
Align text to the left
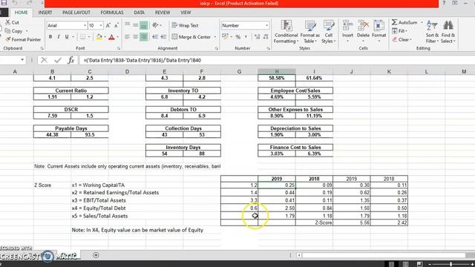(x=127, y=37)
